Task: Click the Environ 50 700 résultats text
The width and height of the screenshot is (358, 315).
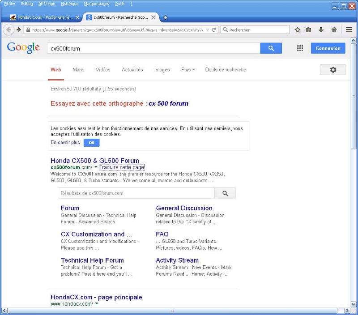Action: 93,89
